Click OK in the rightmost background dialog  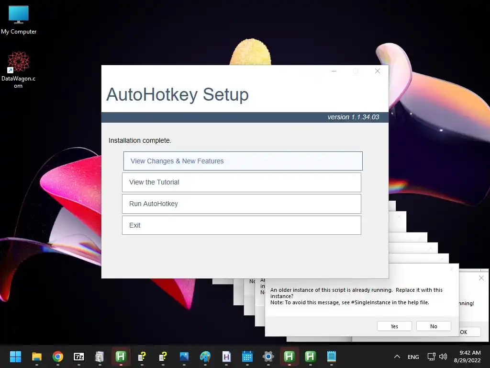pyautogui.click(x=469, y=332)
